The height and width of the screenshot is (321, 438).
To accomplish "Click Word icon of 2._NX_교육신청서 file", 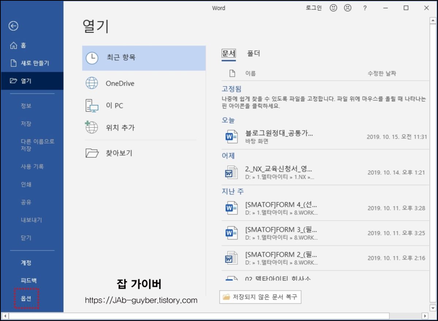I will (231, 172).
